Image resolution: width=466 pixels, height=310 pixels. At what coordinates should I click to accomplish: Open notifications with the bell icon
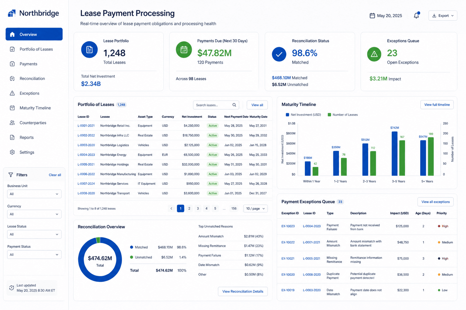[x=417, y=15]
